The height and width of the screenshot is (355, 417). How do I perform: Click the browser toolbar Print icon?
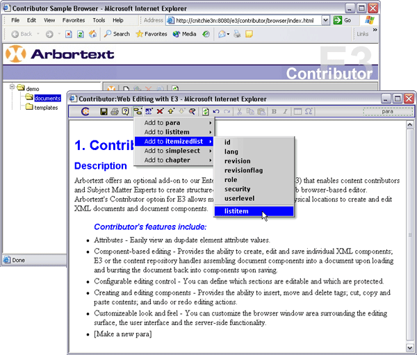(x=237, y=34)
